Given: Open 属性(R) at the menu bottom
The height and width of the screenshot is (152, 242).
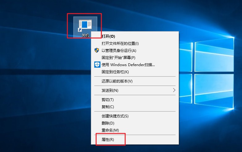Looking at the screenshot, I should point(108,139).
